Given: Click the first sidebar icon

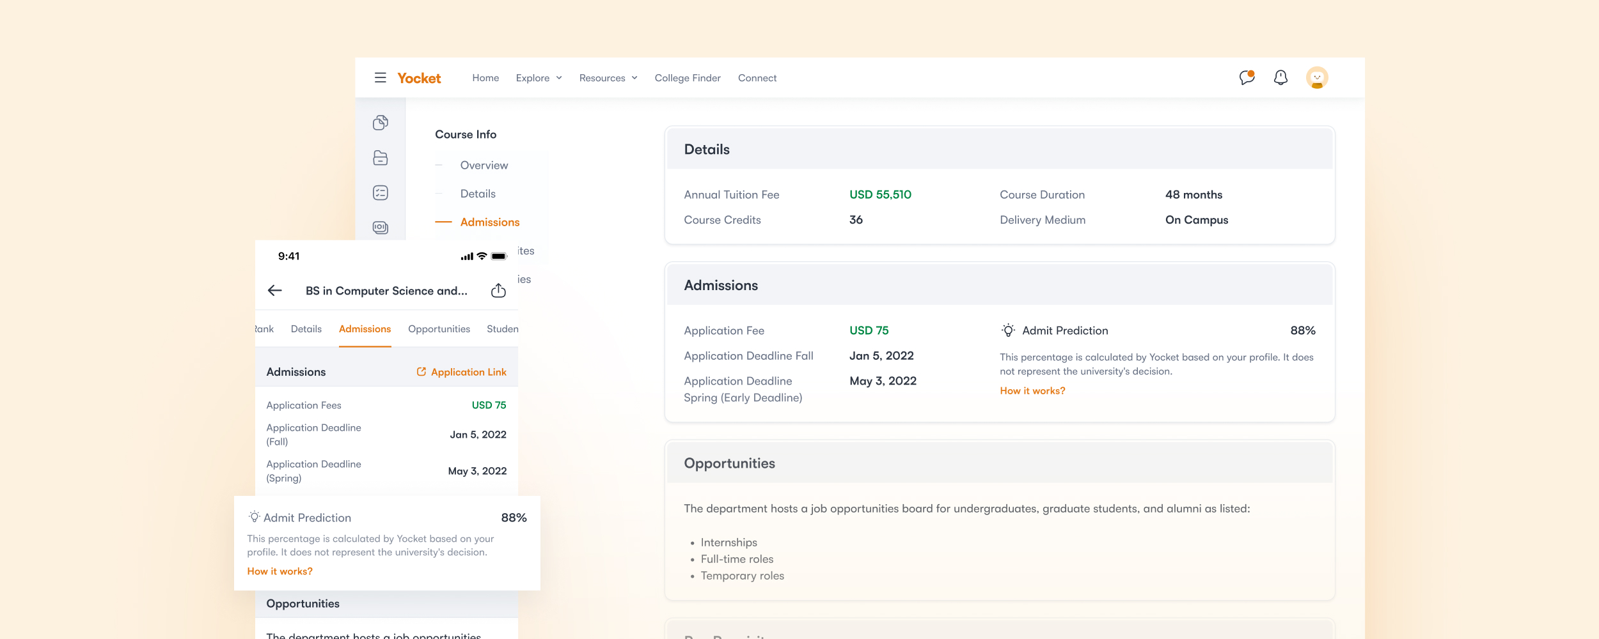Looking at the screenshot, I should click(x=381, y=122).
